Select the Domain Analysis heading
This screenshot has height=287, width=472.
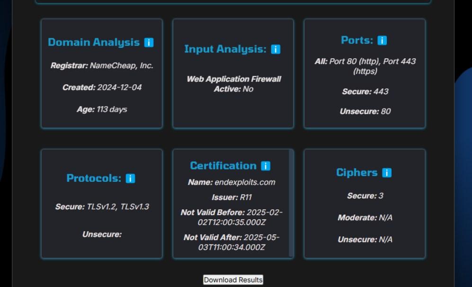tap(94, 42)
